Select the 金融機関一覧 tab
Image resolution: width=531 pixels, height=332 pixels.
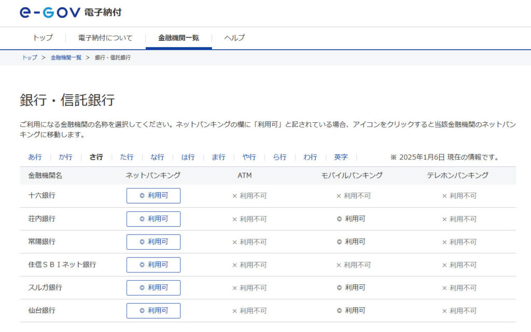pos(179,38)
